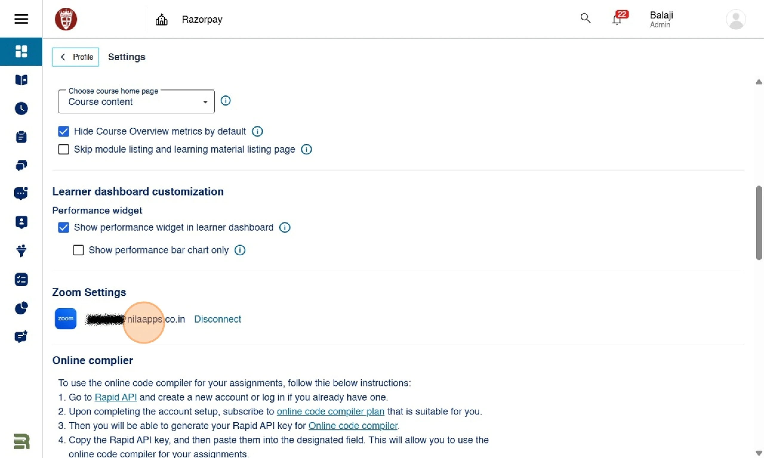This screenshot has height=458, width=764.
Task: Go back to Profile
Action: click(75, 57)
